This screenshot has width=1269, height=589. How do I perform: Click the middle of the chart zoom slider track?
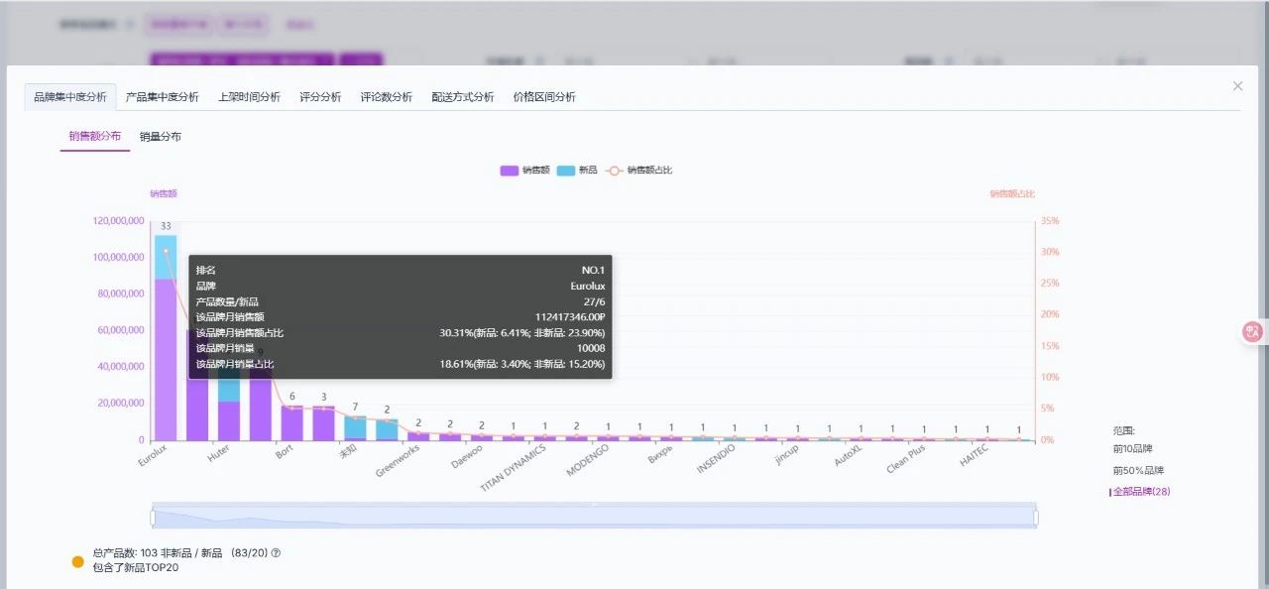(x=595, y=517)
